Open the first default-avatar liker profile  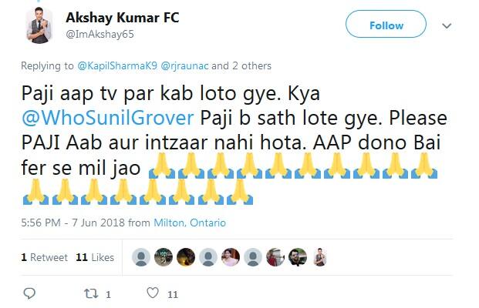coord(140,258)
